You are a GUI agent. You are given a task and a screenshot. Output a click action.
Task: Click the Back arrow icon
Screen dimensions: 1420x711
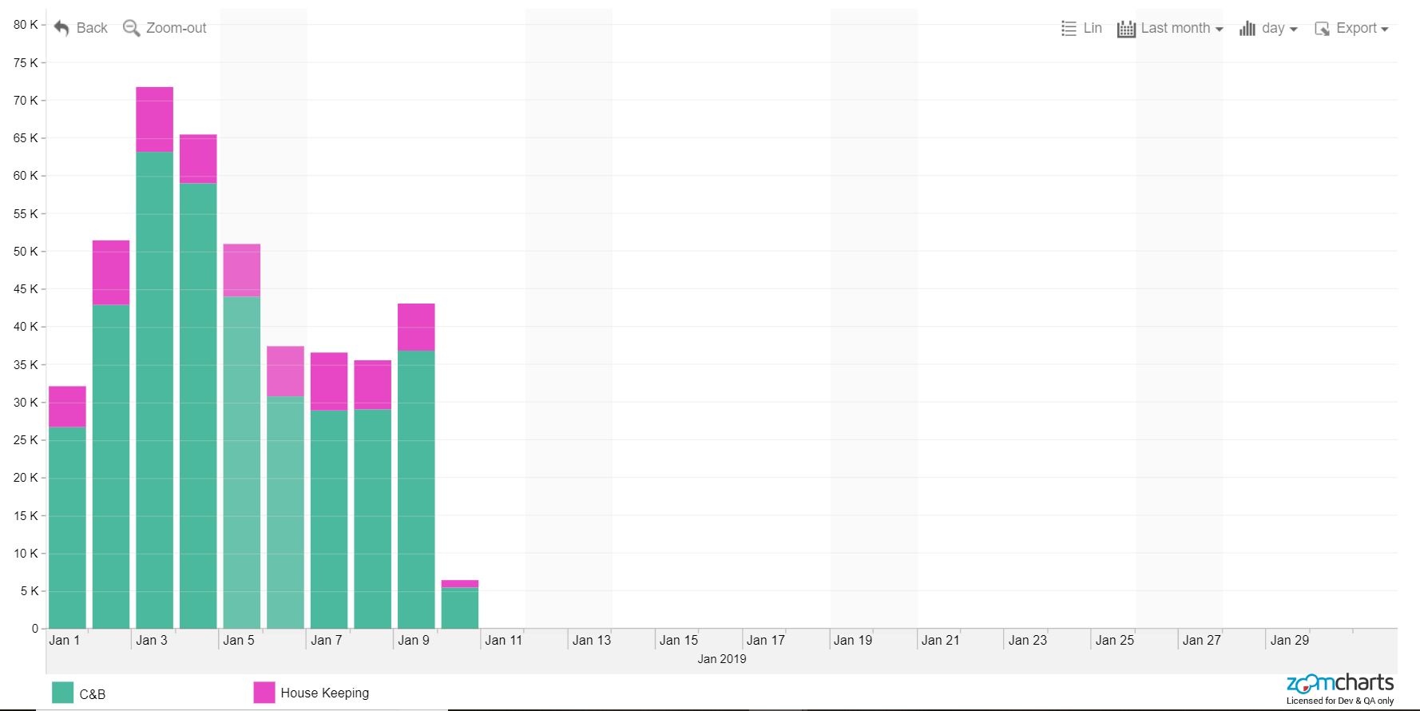pos(61,28)
